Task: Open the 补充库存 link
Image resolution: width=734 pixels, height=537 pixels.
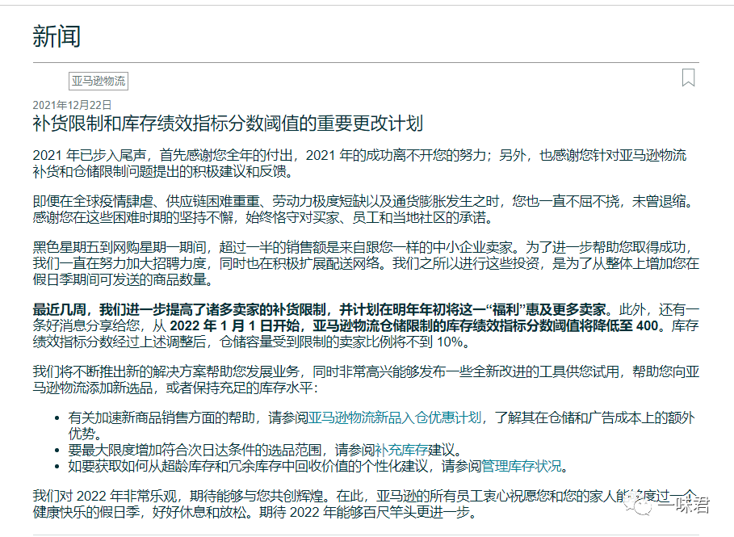Action: (401, 450)
